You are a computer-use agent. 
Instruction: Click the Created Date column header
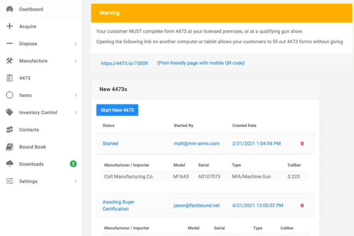(244, 125)
